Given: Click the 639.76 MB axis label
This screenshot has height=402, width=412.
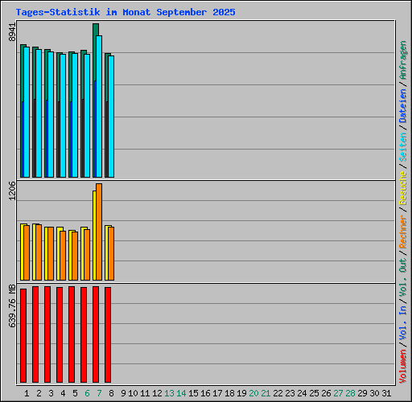Looking at the screenshot, I should click(x=12, y=306).
